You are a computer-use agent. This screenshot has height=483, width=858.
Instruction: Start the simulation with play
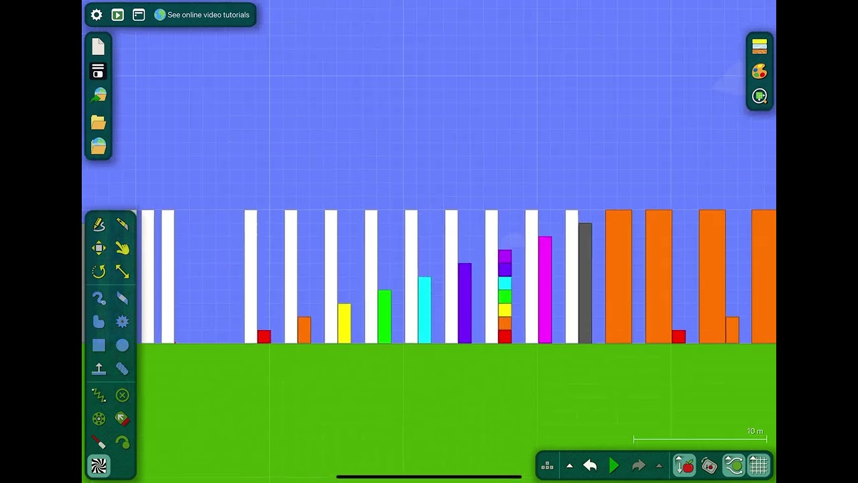[x=614, y=466]
